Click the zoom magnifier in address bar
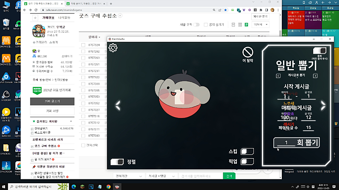The image size is (339, 190). [x=214, y=10]
